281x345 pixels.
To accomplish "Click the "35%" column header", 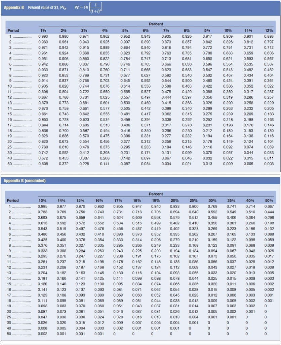I will (x=231, y=201).
